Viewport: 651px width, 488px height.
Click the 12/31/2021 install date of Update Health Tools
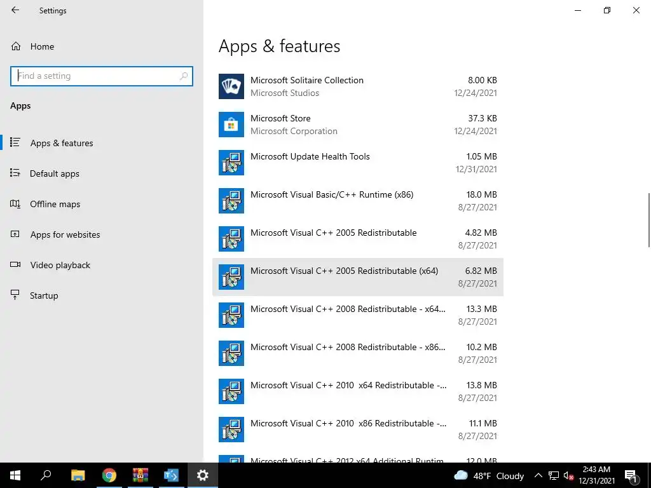pos(476,169)
